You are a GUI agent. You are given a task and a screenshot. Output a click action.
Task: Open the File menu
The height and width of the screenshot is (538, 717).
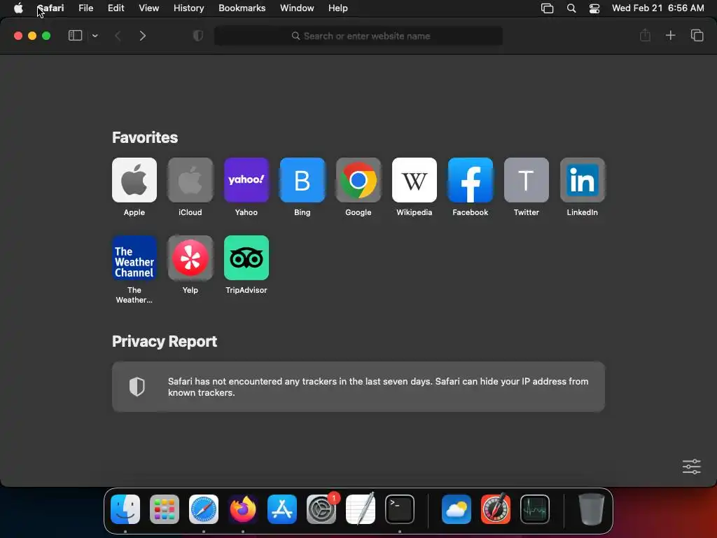click(x=85, y=8)
